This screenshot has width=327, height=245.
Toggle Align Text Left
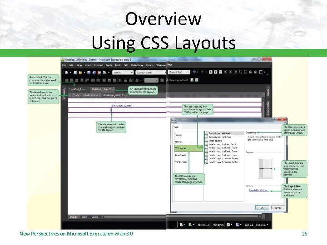(x=226, y=72)
